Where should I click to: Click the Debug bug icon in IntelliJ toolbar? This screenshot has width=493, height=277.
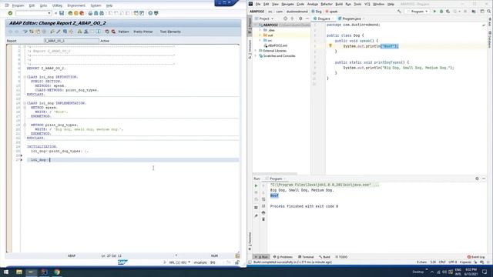(441, 12)
